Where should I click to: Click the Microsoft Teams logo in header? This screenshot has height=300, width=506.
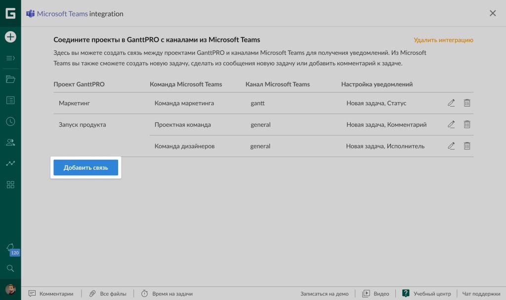coord(31,13)
